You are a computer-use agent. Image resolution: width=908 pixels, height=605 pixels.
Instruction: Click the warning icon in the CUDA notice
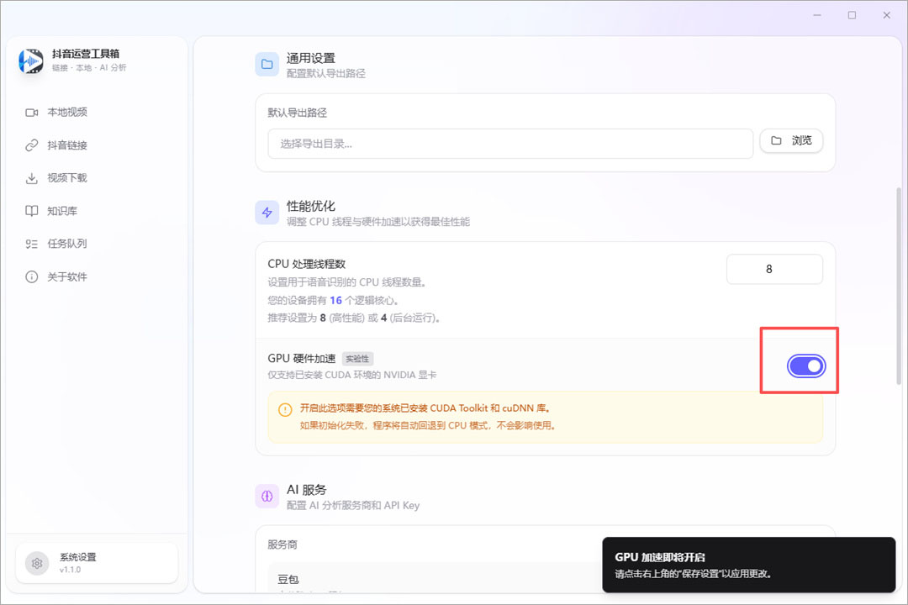coord(287,409)
